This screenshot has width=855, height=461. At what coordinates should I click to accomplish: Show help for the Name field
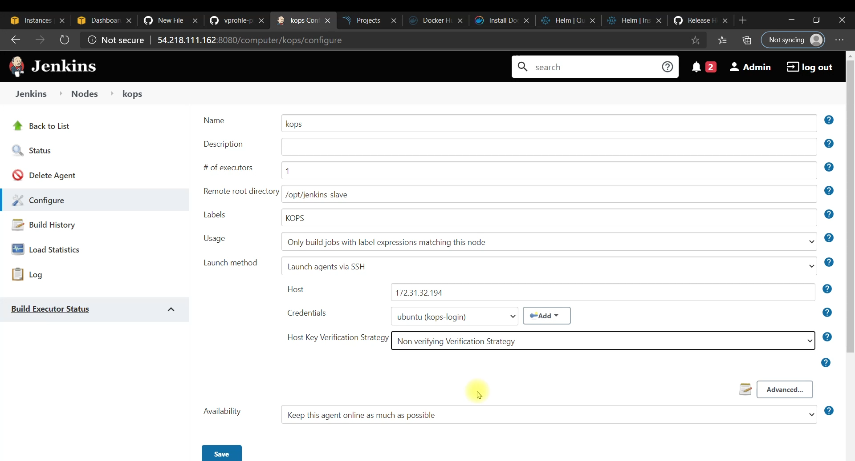tap(829, 120)
